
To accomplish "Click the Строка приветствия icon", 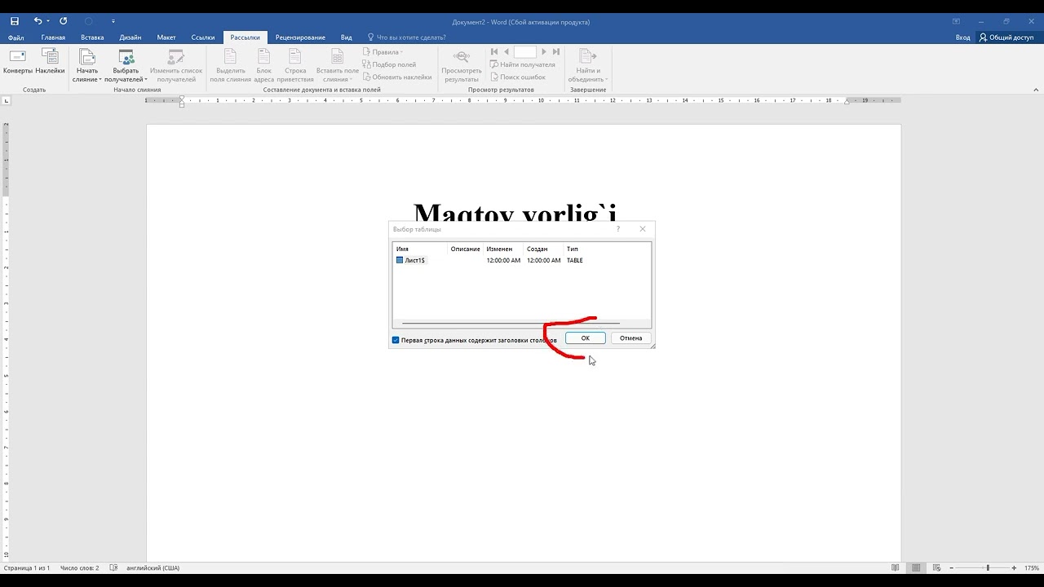I will point(295,56).
